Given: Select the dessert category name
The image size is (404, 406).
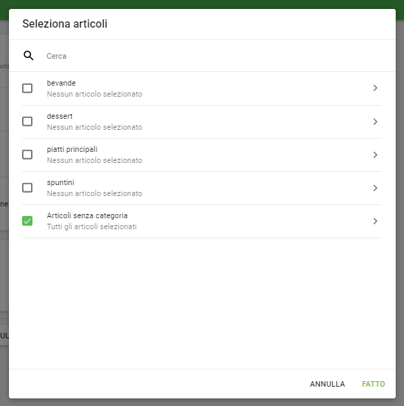Looking at the screenshot, I should point(59,116).
